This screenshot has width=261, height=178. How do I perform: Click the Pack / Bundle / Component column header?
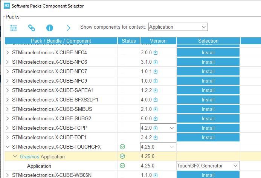61,41
